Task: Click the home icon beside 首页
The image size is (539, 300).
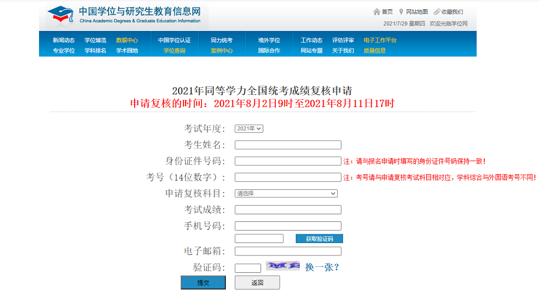Action: pyautogui.click(x=377, y=12)
